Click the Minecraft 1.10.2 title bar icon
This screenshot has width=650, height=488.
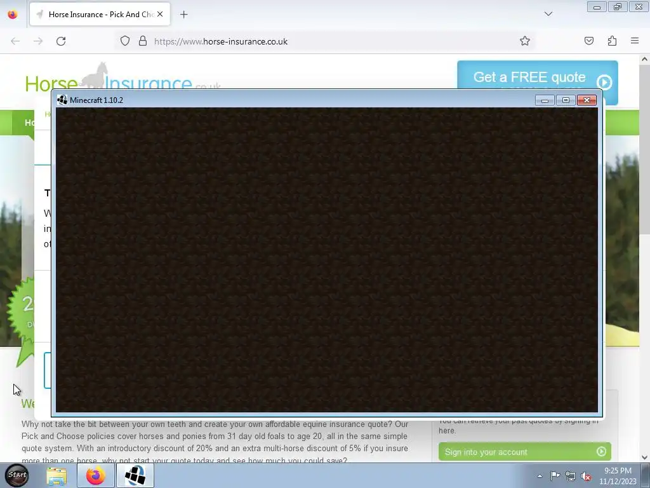tap(62, 100)
